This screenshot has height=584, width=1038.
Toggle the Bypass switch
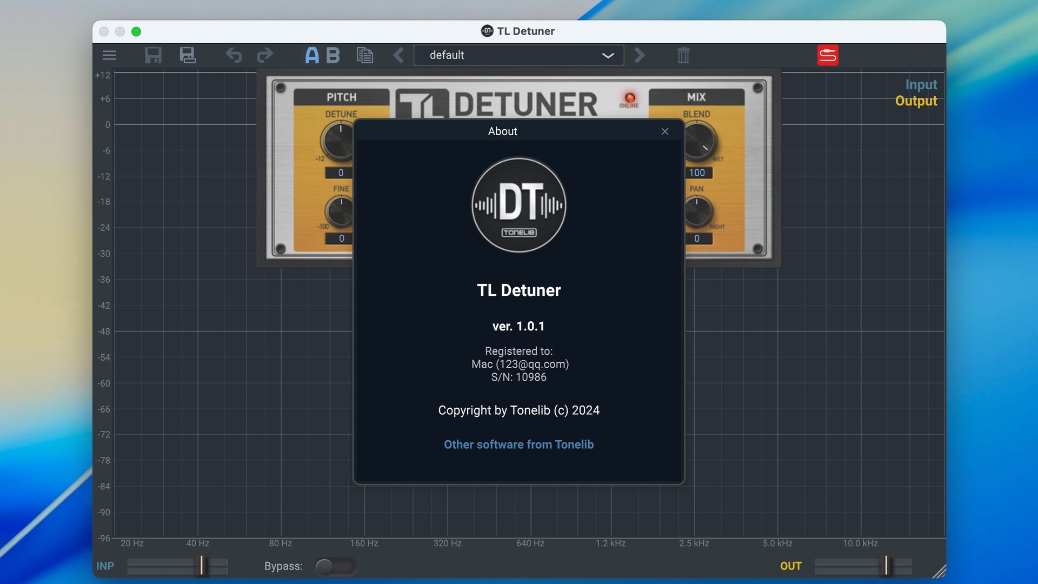click(335, 566)
